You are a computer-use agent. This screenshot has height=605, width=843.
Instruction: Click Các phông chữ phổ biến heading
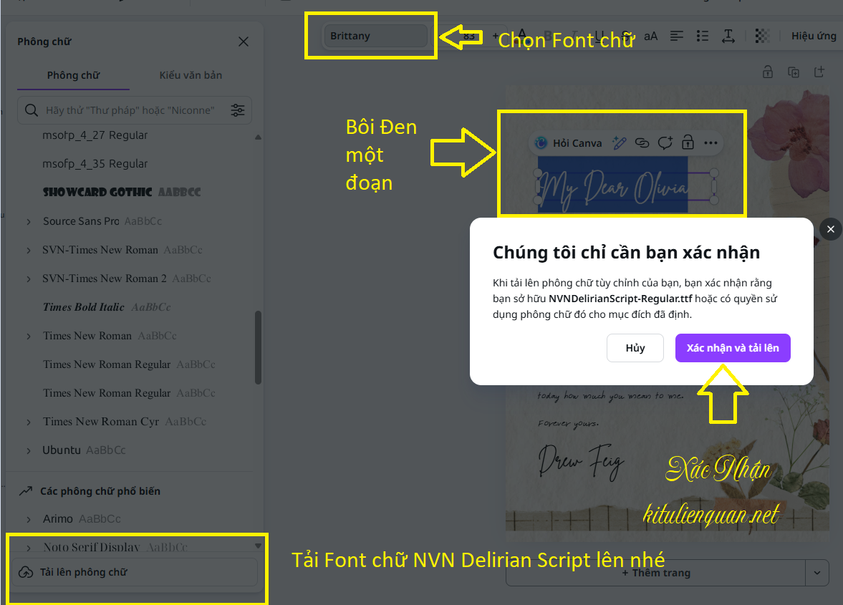tap(100, 491)
